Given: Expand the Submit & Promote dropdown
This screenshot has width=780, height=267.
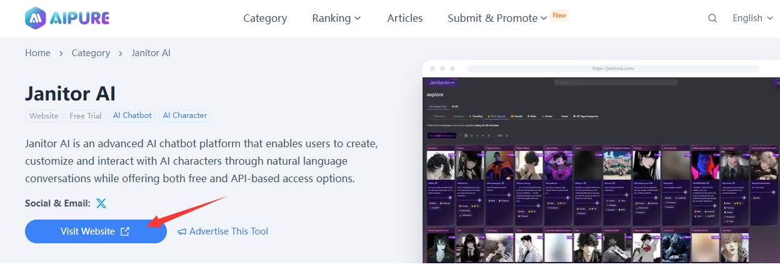Looking at the screenshot, I should 497,18.
